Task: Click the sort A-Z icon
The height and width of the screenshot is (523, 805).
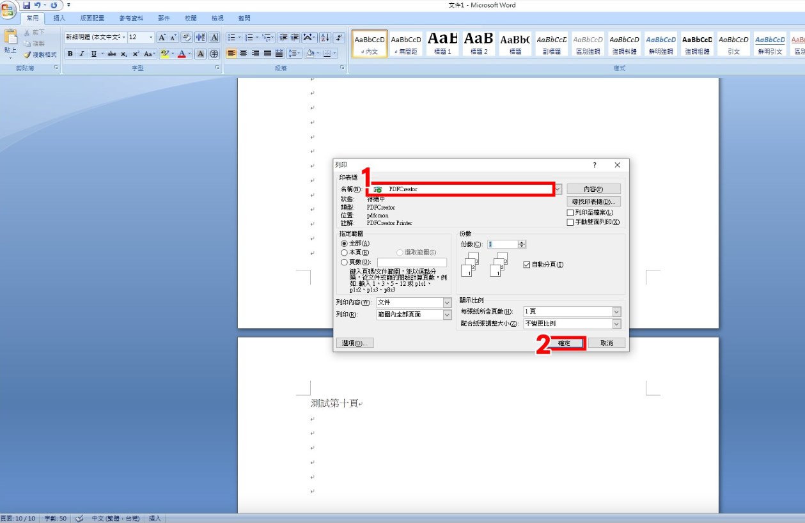Action: click(325, 37)
